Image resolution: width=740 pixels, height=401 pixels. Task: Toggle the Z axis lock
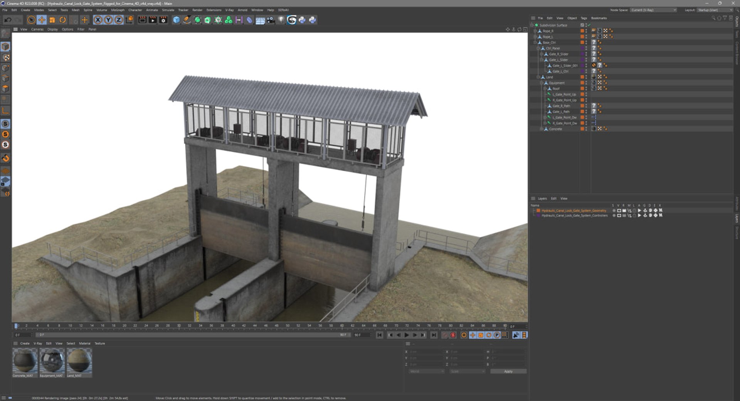click(119, 20)
